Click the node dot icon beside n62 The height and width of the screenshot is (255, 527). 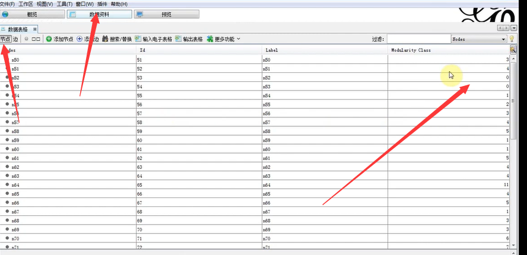[7, 166]
